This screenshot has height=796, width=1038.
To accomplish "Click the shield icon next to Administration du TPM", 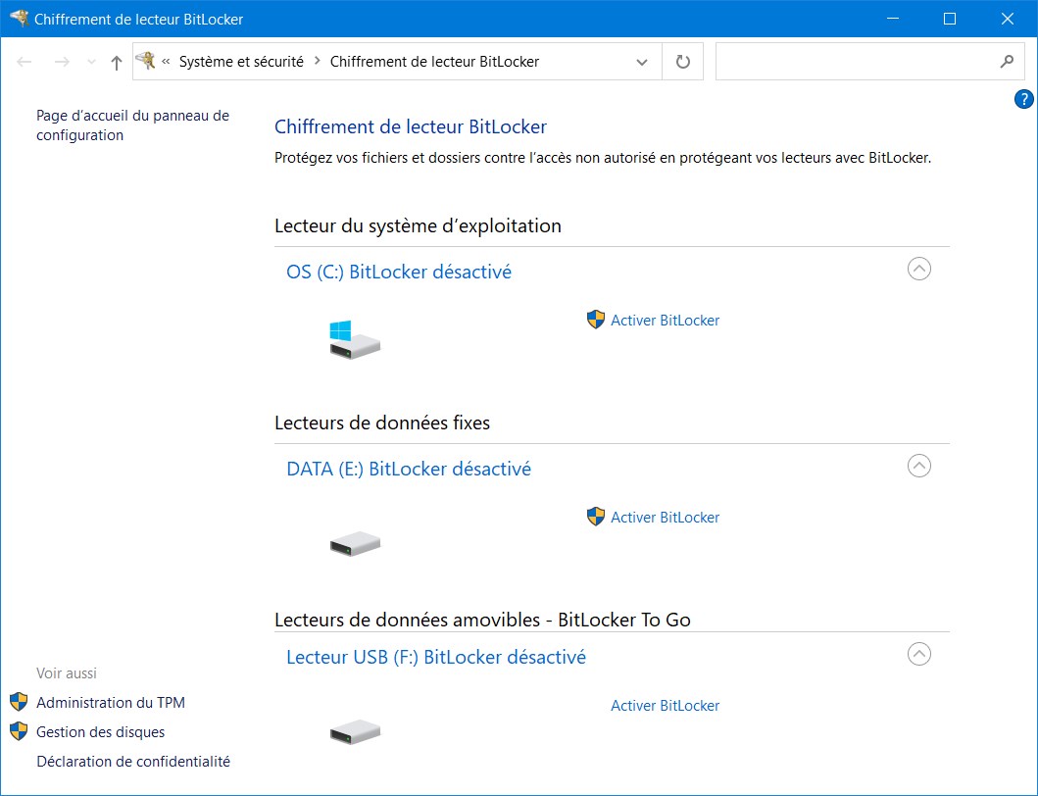I will (19, 702).
